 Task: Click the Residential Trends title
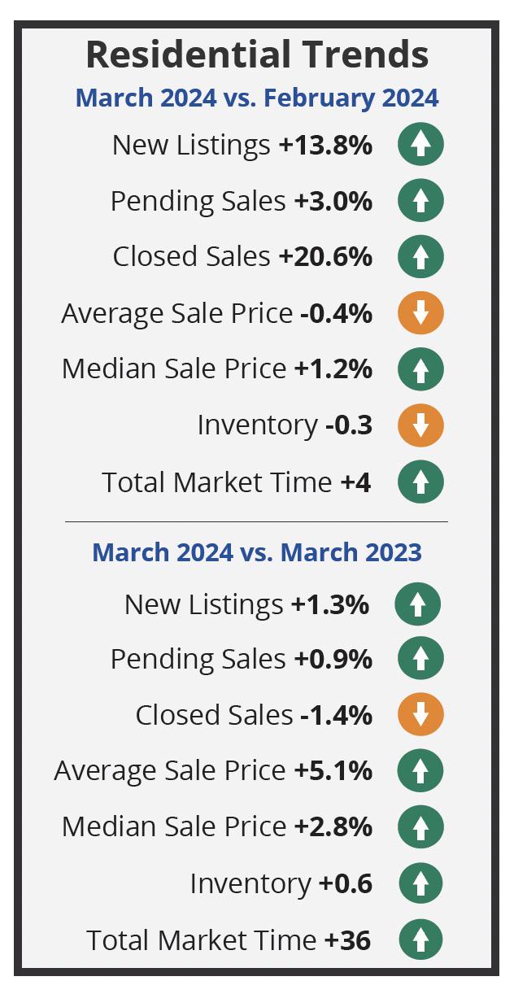pos(257,54)
